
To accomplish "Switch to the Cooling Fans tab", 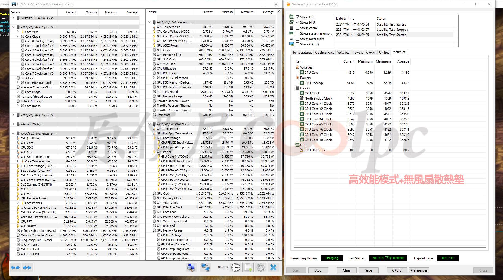I will coord(324,53).
